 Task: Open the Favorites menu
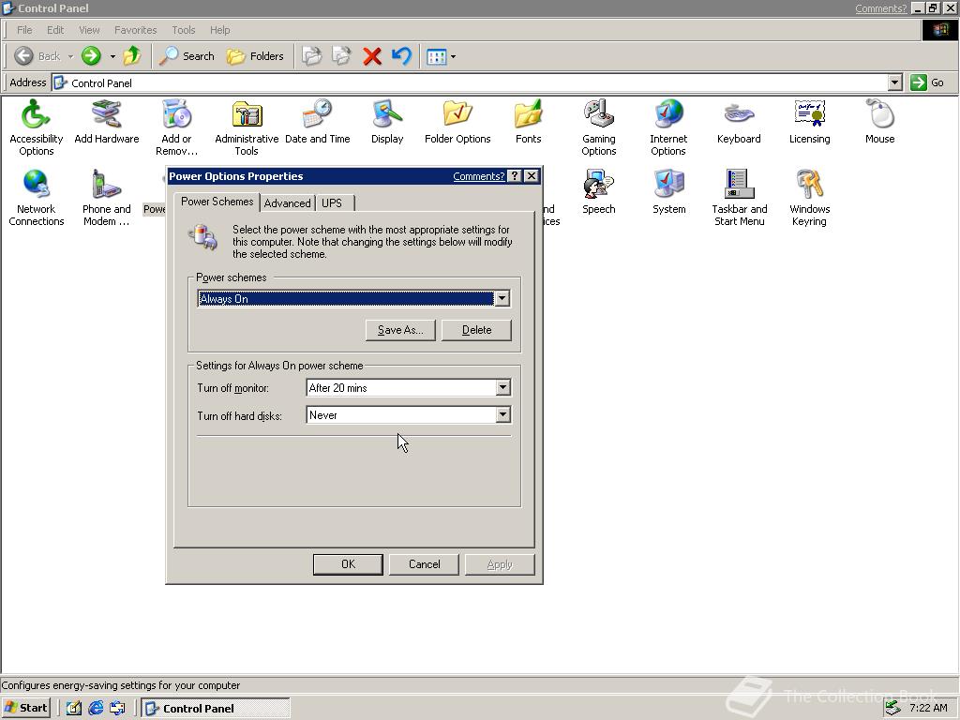135,30
